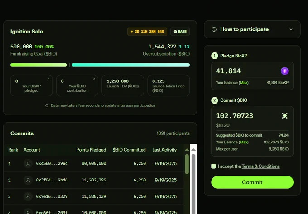Sort by Last Activity column header
This screenshot has height=214, width=308.
164,150
